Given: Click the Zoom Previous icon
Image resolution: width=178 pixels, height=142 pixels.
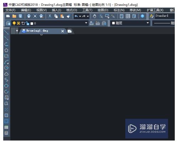Looking at the screenshot, I should point(113,16).
